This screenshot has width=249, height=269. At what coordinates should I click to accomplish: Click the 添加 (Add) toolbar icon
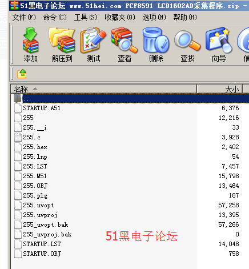pyautogui.click(x=30, y=45)
